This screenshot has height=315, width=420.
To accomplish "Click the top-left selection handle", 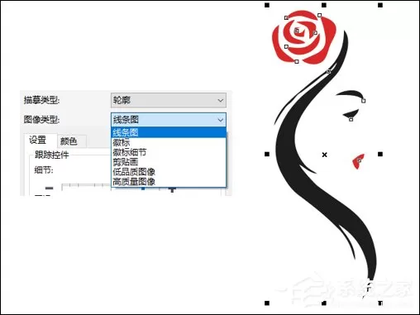I will (x=267, y=5).
